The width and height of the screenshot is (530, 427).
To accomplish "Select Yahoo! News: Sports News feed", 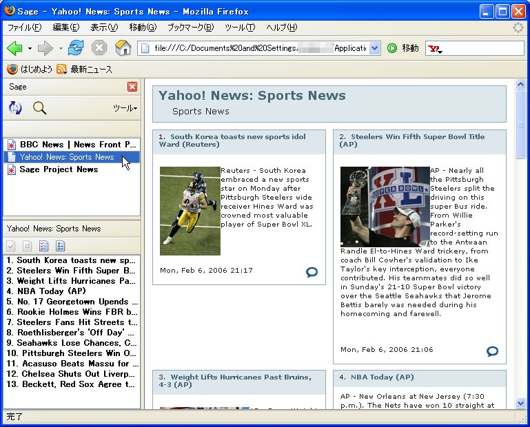I will (x=72, y=157).
